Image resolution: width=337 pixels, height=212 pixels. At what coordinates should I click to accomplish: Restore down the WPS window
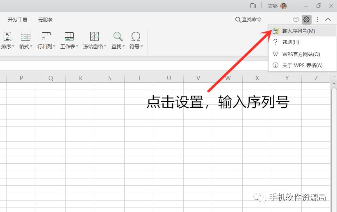(x=319, y=6)
